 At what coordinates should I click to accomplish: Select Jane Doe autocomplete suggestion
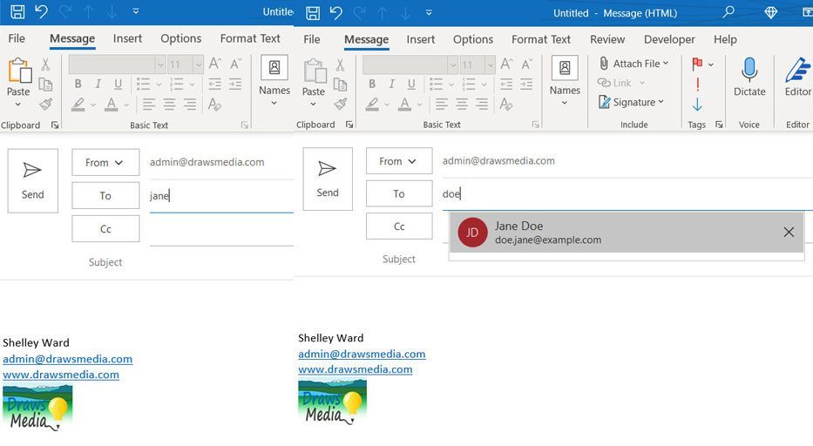click(627, 233)
